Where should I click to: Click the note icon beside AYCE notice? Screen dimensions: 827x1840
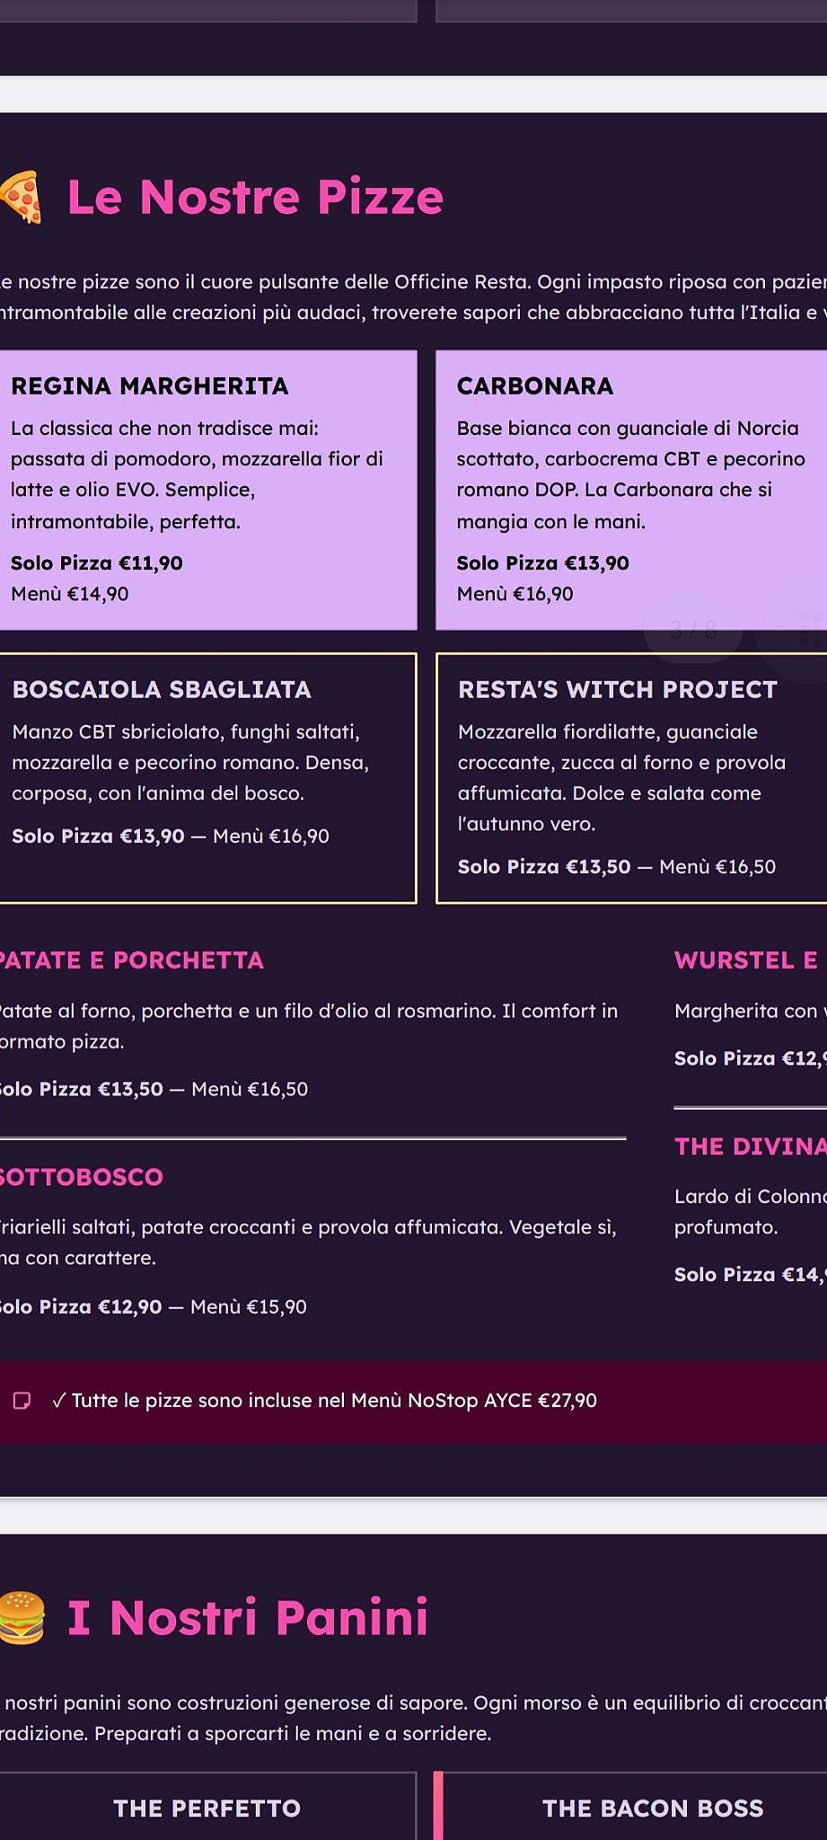click(22, 1401)
